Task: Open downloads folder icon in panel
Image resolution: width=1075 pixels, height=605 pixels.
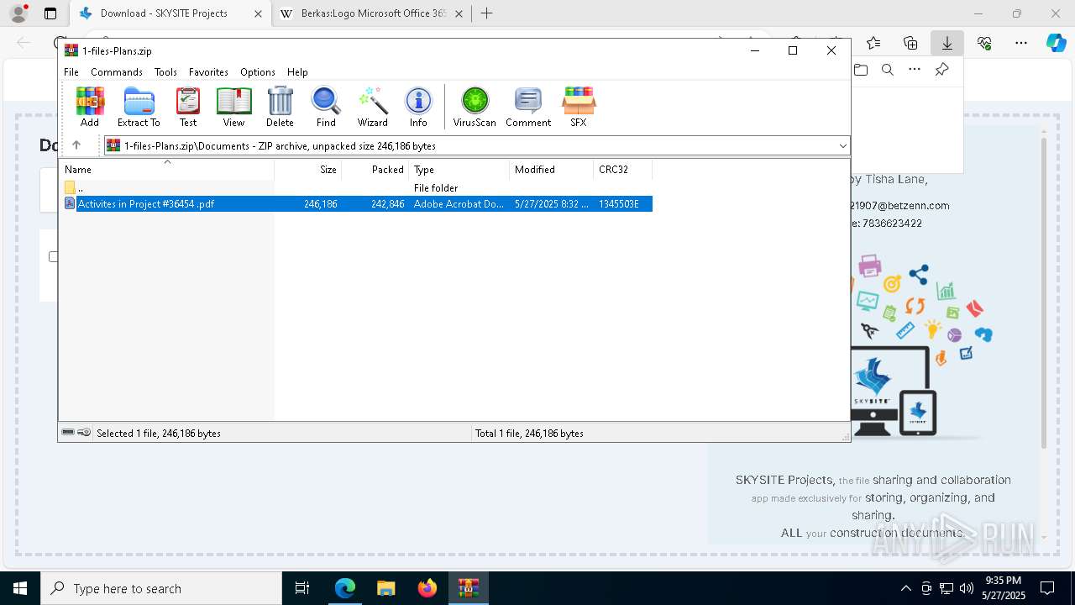Action: tap(861, 70)
